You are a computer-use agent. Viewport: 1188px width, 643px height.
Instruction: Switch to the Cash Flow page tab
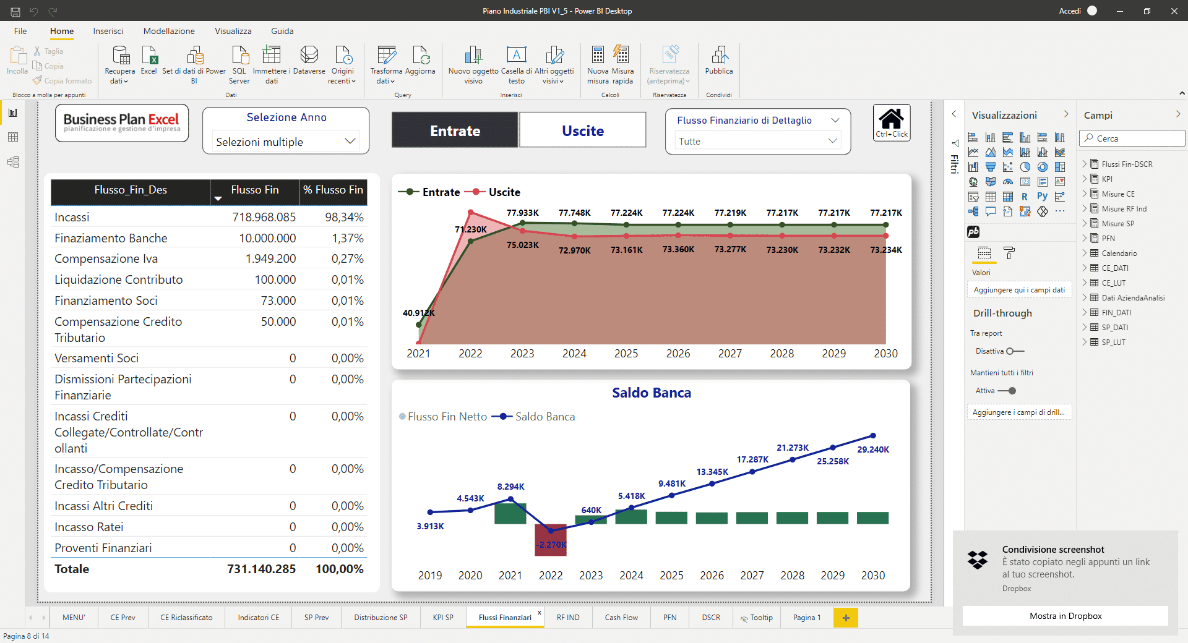pos(621,618)
